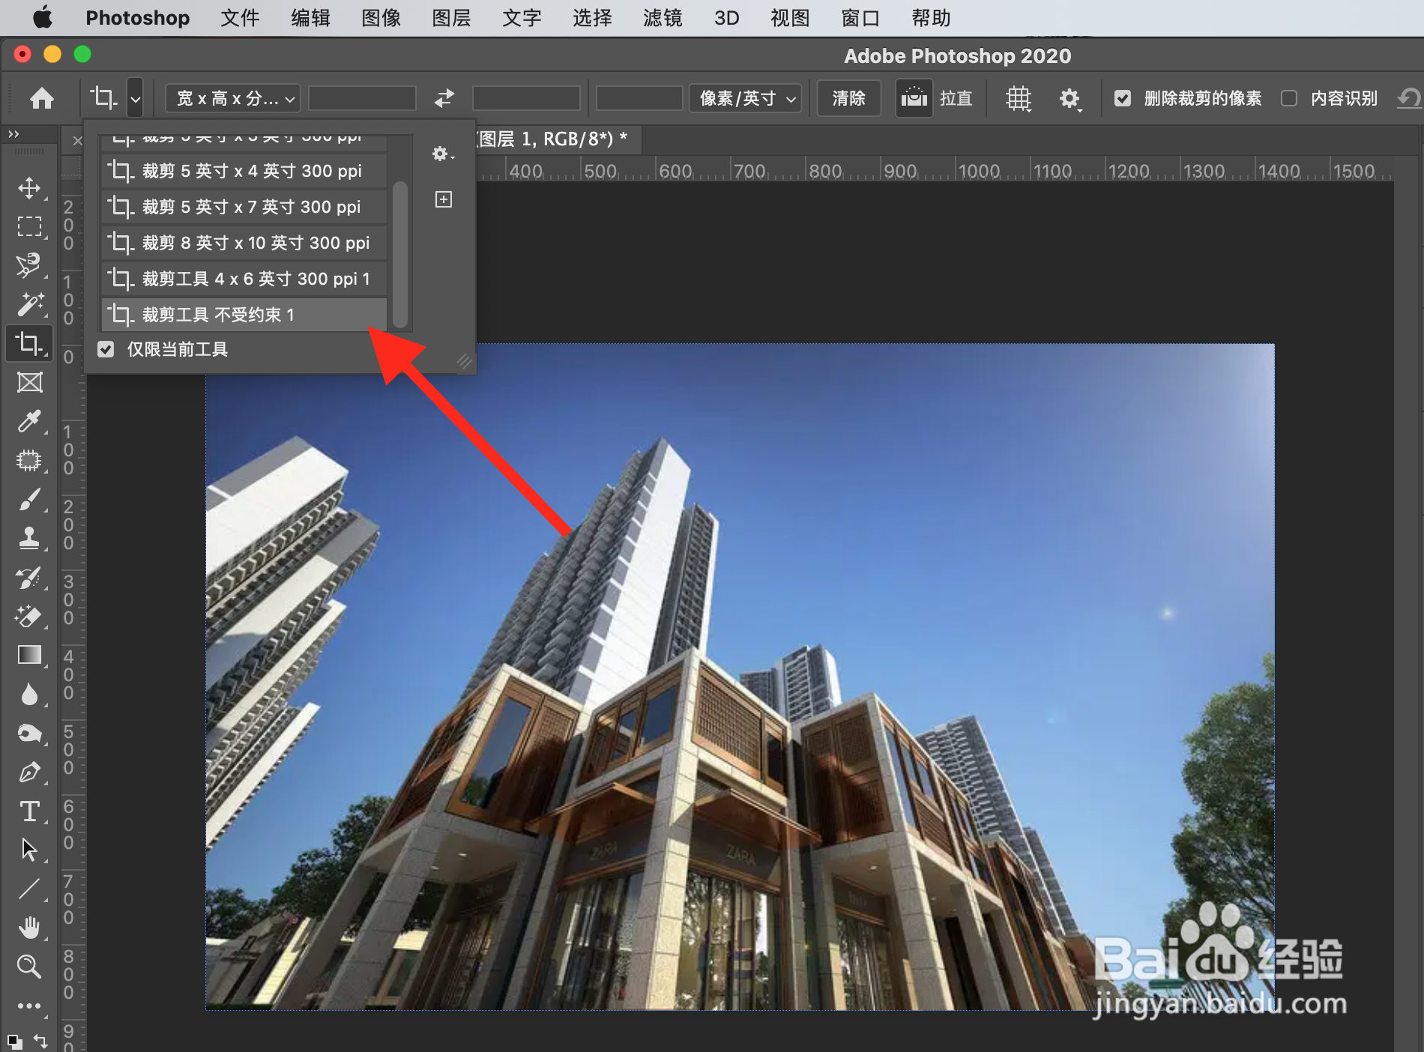Screen dimensions: 1424x1052
Task: Click the crop width input field
Action: point(362,98)
